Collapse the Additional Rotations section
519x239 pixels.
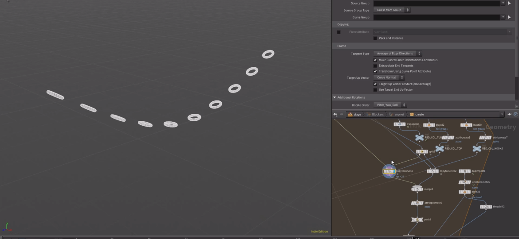335,97
